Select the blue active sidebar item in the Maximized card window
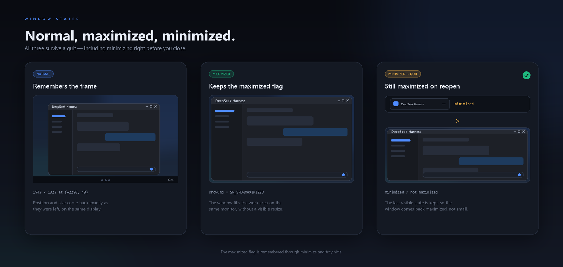Image resolution: width=563 pixels, height=267 pixels. click(x=225, y=111)
